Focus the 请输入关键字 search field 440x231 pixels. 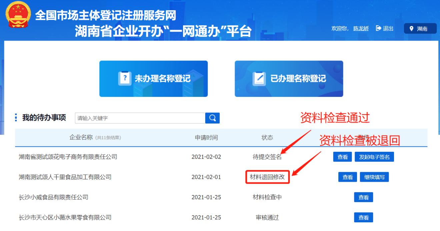(140, 118)
